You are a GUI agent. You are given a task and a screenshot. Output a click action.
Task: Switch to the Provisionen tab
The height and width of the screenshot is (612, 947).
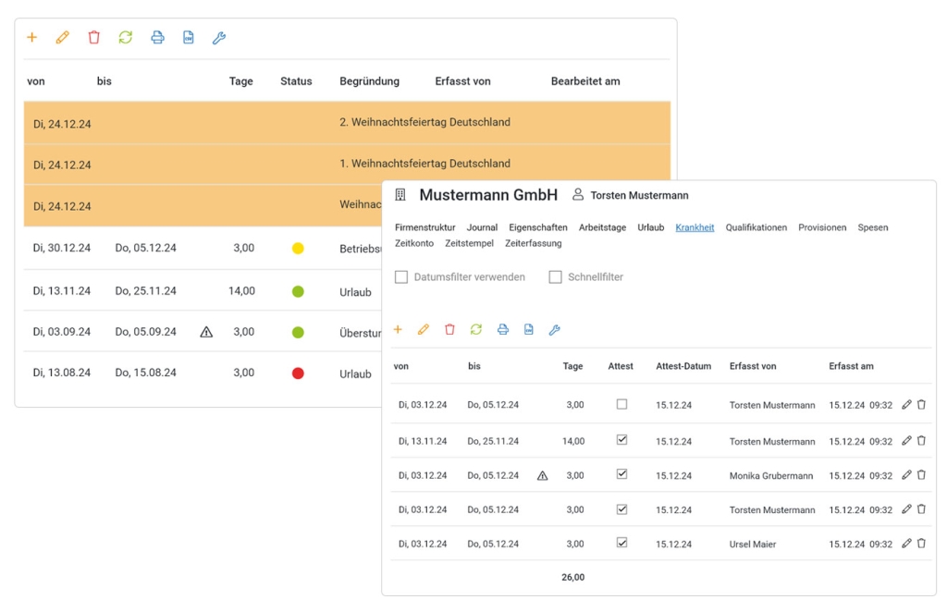point(822,227)
